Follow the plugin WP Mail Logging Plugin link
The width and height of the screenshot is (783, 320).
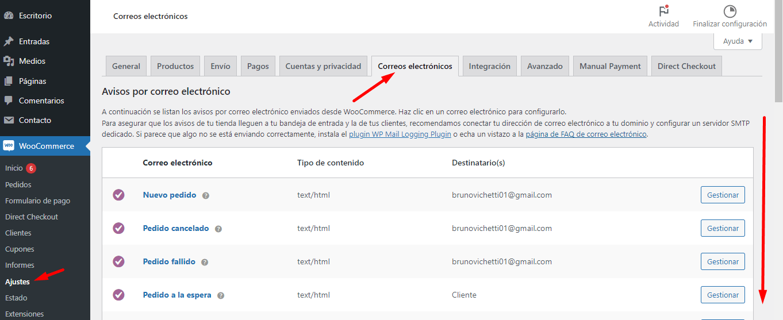400,134
